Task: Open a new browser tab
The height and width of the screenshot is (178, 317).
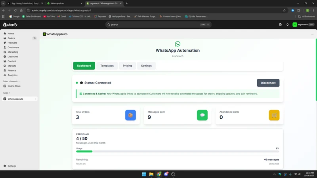Action: tap(127, 3)
